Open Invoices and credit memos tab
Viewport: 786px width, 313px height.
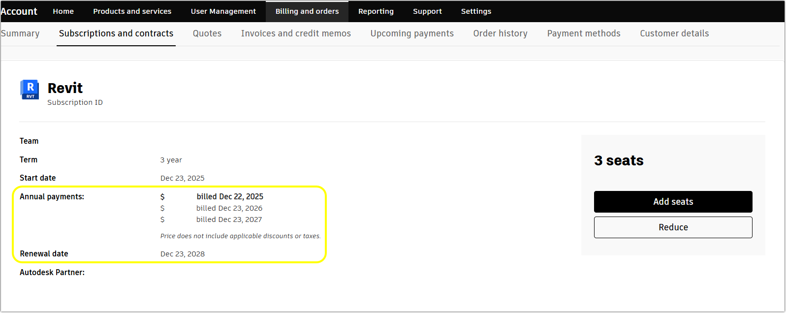pos(296,33)
